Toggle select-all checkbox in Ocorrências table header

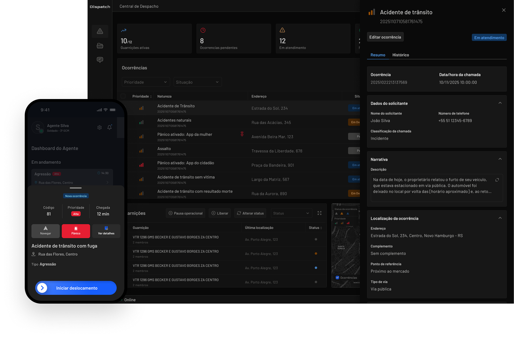click(123, 96)
